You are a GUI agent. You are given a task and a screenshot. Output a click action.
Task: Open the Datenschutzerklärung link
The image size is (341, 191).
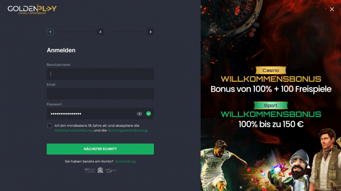pyautogui.click(x=73, y=130)
